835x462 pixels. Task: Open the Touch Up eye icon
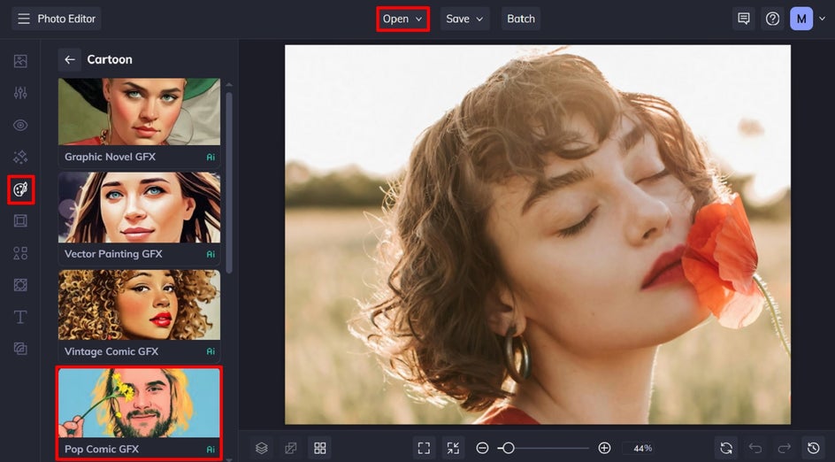pyautogui.click(x=20, y=125)
